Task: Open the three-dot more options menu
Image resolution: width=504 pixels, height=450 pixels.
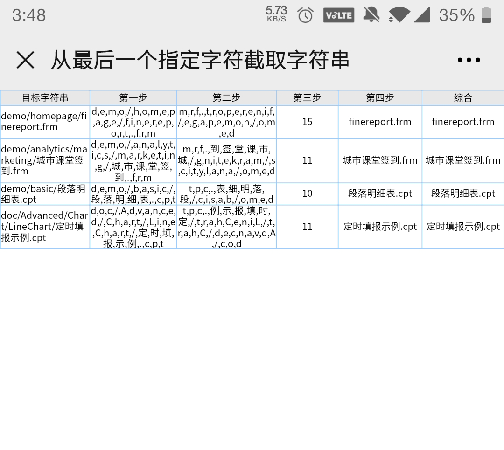Action: coord(469,60)
